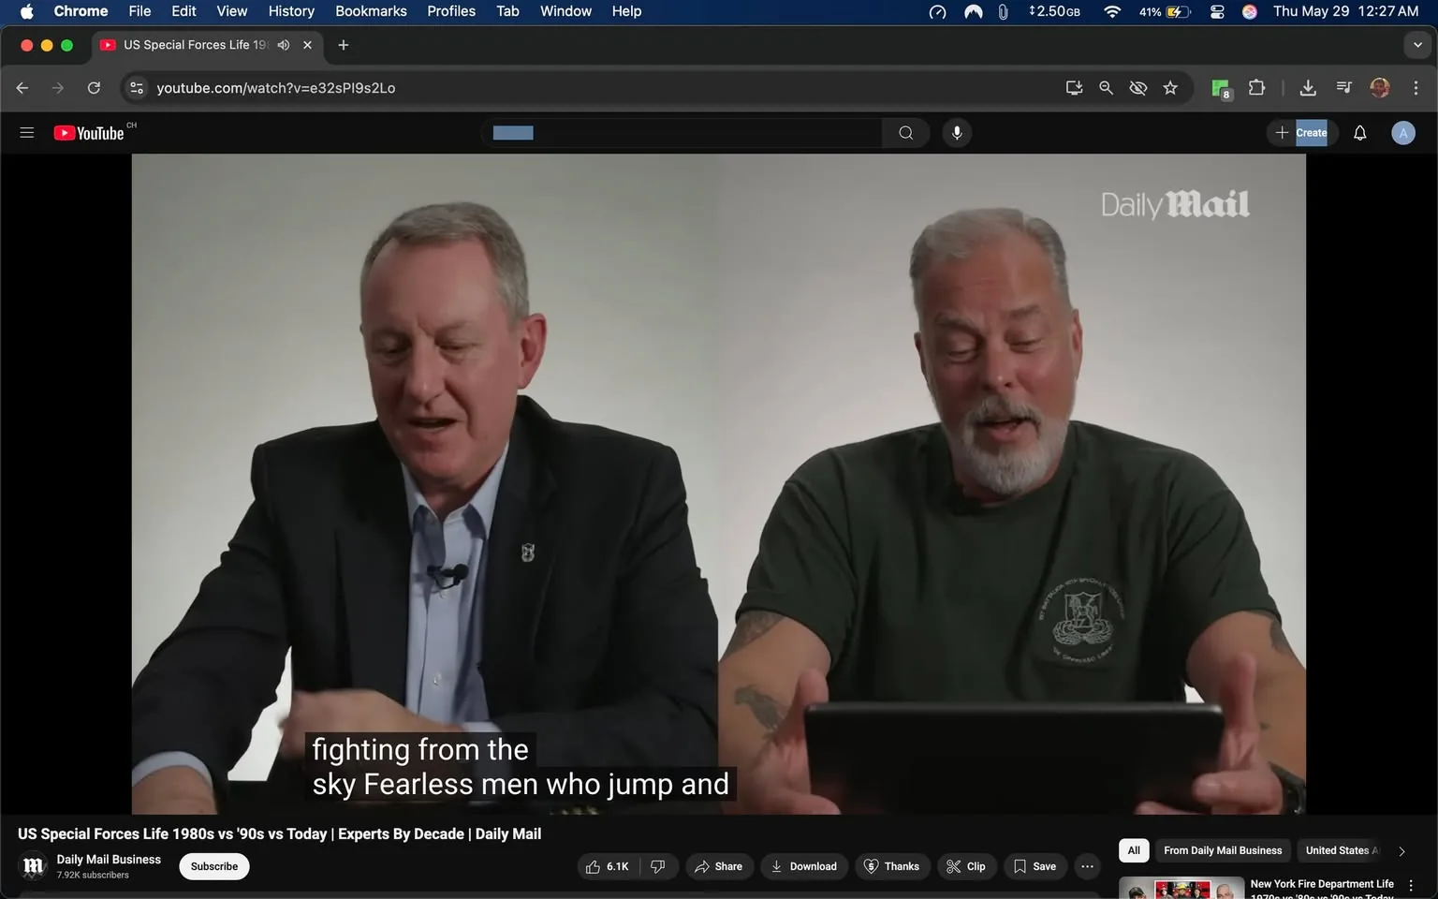Click the voice search microphone icon
This screenshot has height=899, width=1438.
tap(956, 133)
